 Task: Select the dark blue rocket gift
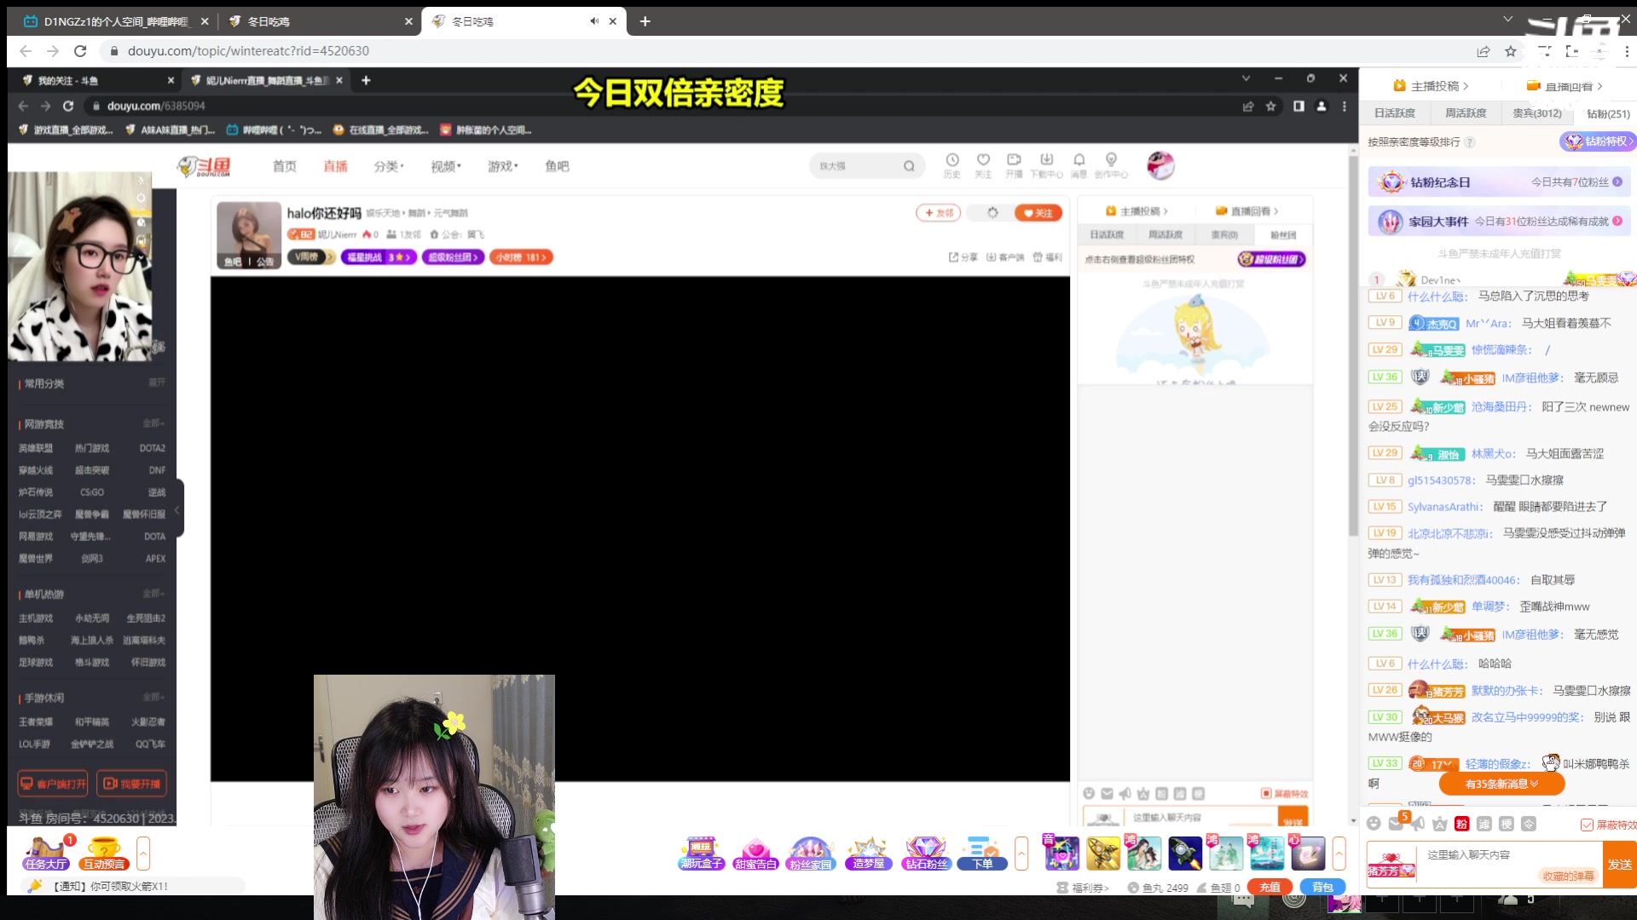[1185, 854]
